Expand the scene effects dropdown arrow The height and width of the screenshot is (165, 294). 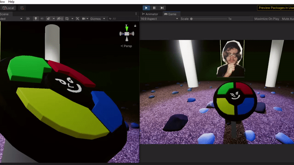click(54, 19)
